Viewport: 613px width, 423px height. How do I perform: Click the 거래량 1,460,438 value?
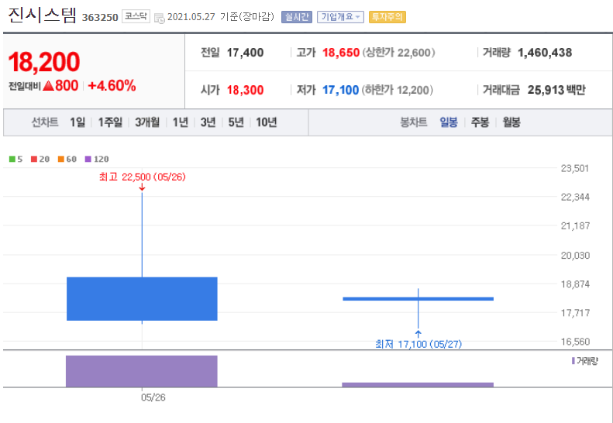click(545, 53)
